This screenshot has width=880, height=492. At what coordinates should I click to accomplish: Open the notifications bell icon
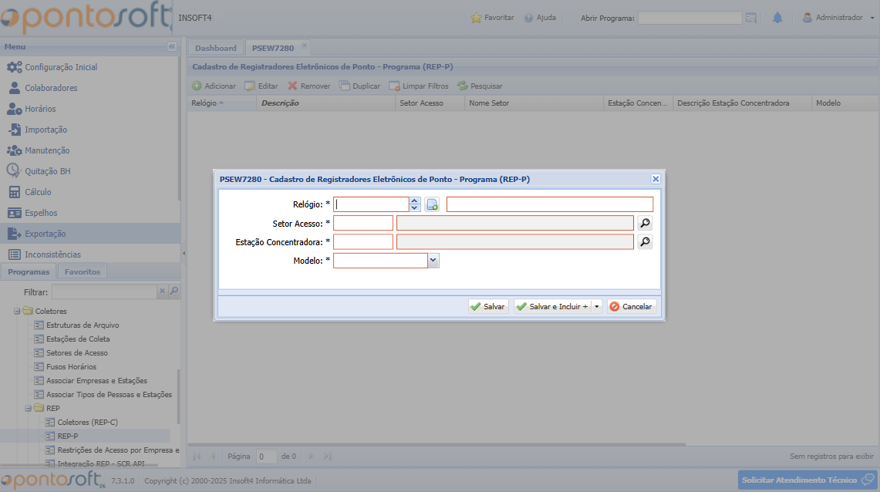[x=777, y=18]
